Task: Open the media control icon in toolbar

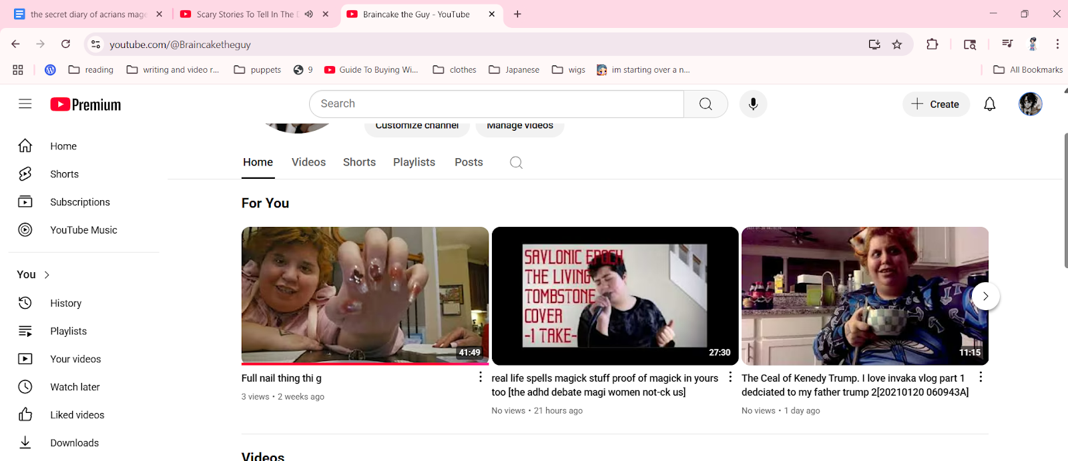Action: click(1007, 44)
